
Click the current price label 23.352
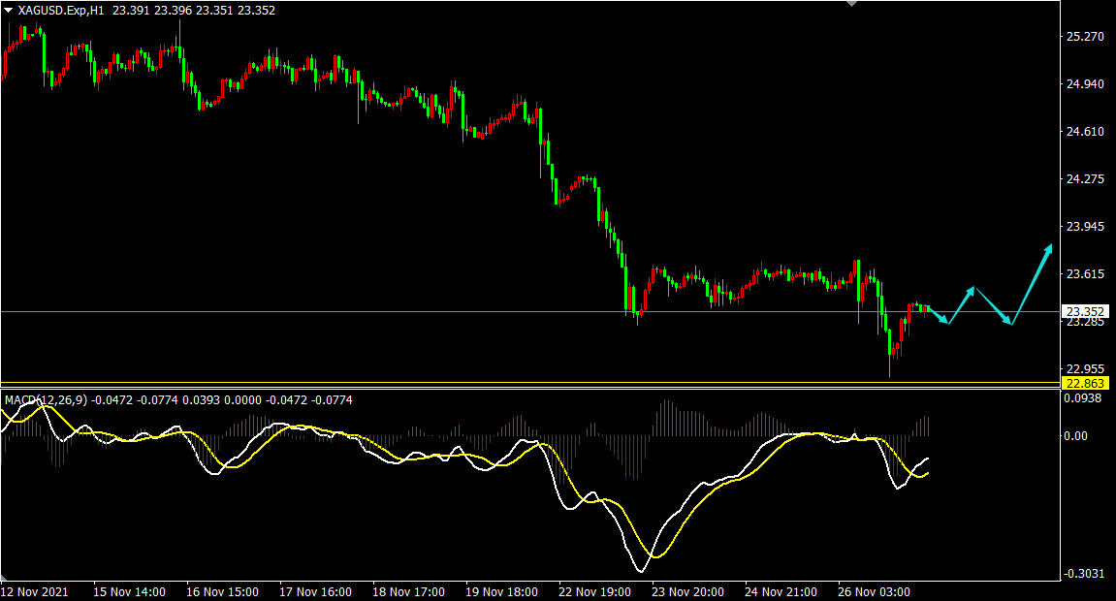click(1085, 312)
